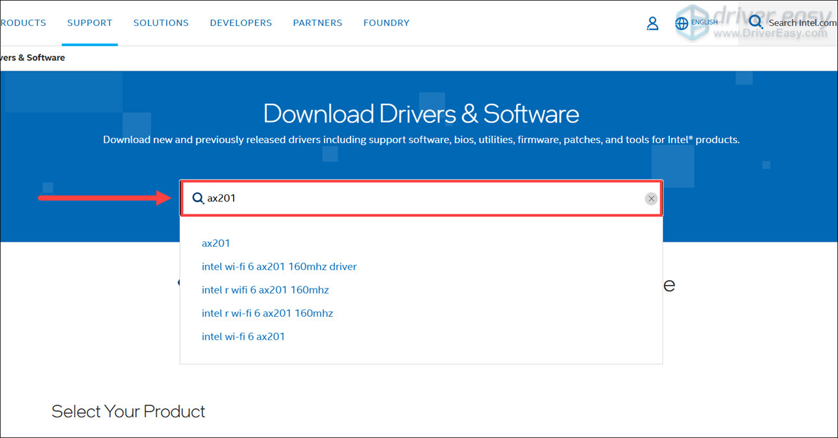
Task: Select the intel r wifi 6 ax201 160mhz suggestion
Action: [265, 290]
